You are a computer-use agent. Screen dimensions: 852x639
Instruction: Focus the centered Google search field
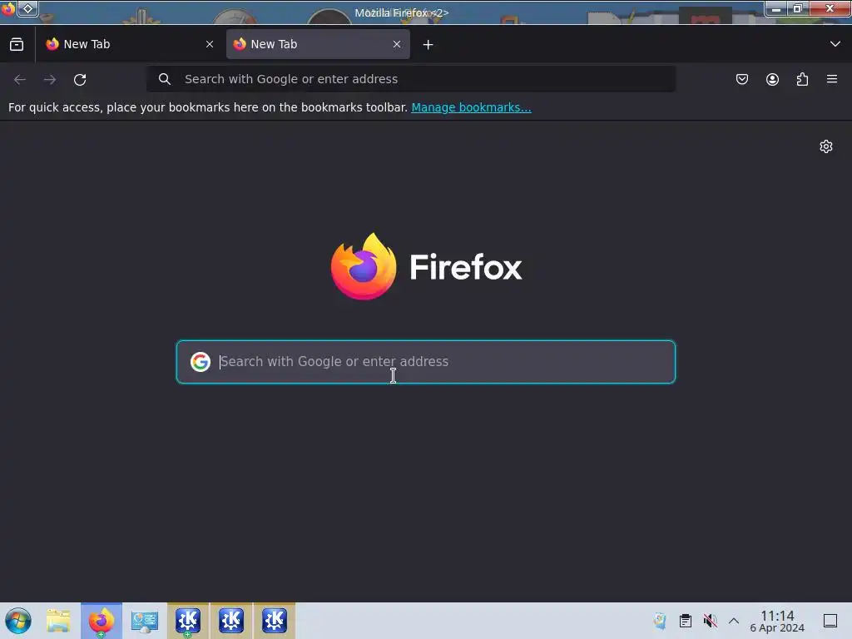pyautogui.click(x=426, y=362)
